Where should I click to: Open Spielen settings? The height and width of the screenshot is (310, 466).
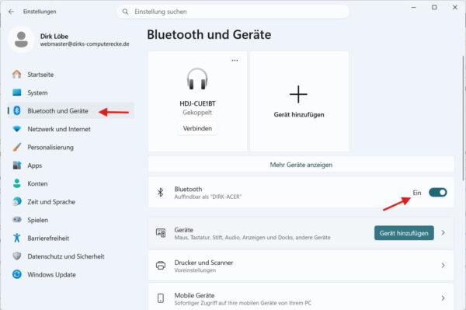tap(71, 220)
